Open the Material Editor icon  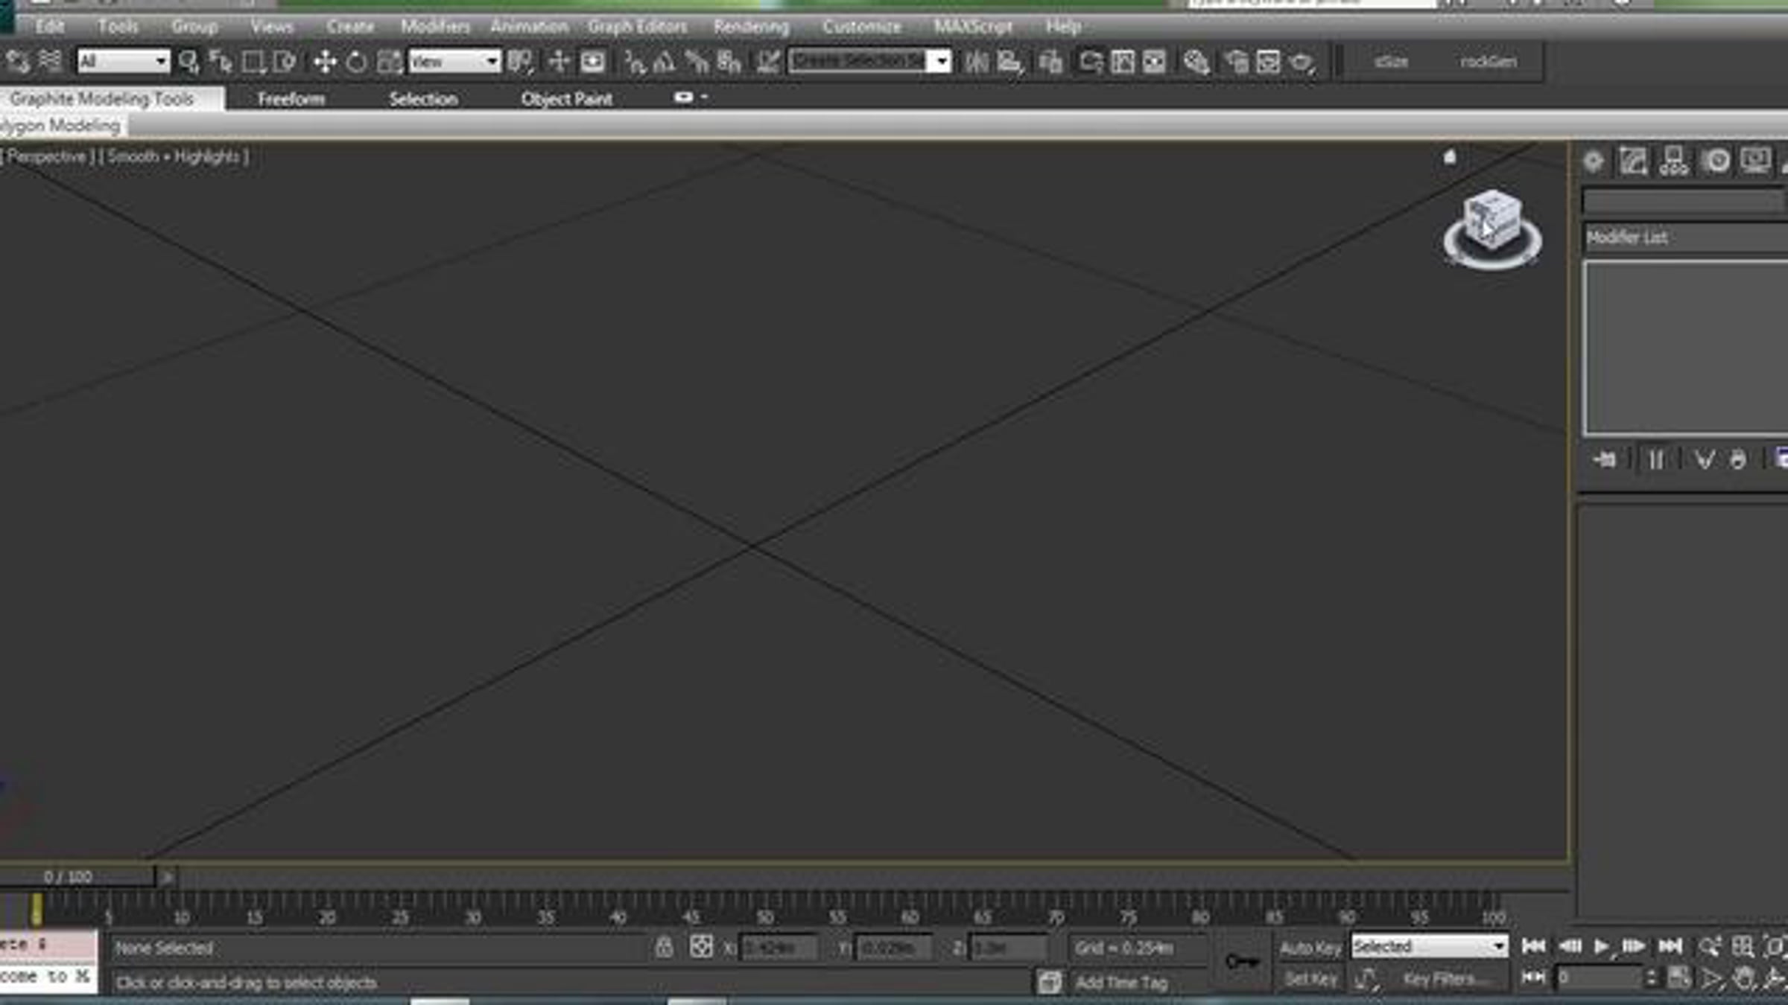pyautogui.click(x=1196, y=61)
